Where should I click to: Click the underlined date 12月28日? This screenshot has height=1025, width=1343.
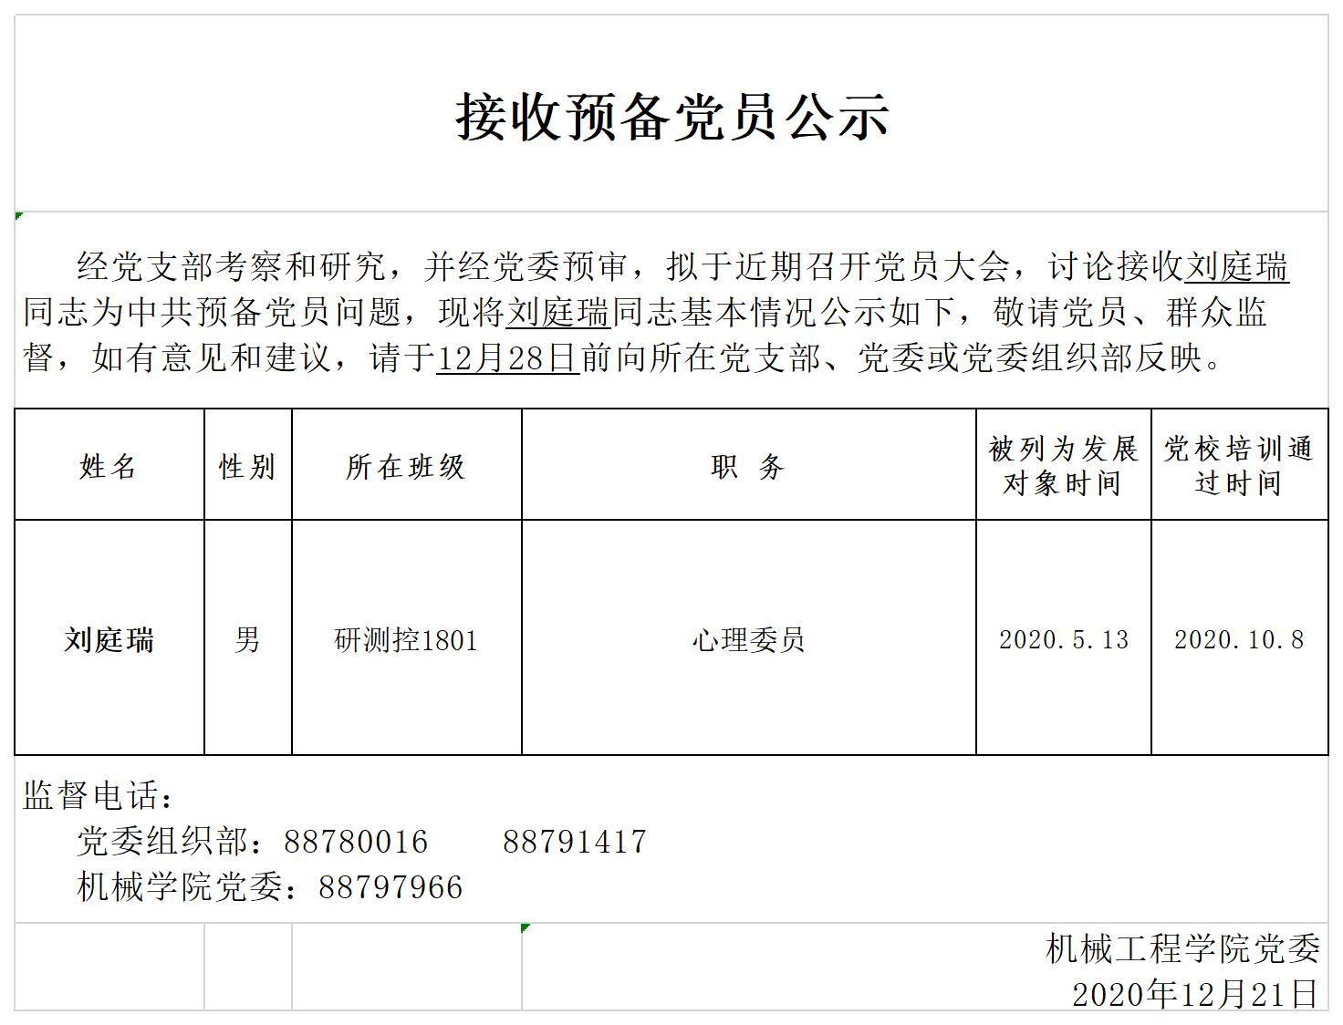(x=507, y=358)
